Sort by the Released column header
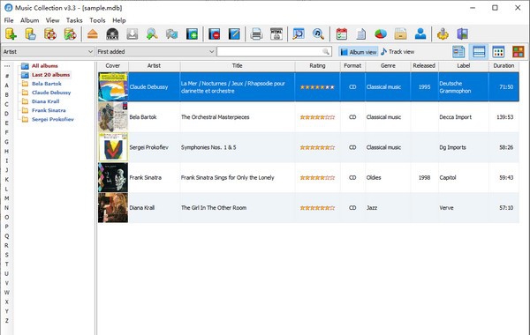 (x=424, y=66)
